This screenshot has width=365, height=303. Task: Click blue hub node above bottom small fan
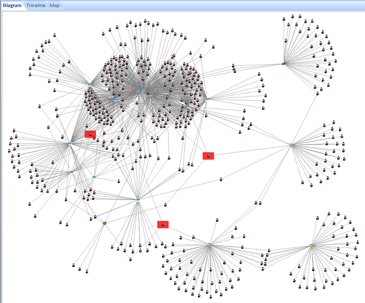[138, 199]
